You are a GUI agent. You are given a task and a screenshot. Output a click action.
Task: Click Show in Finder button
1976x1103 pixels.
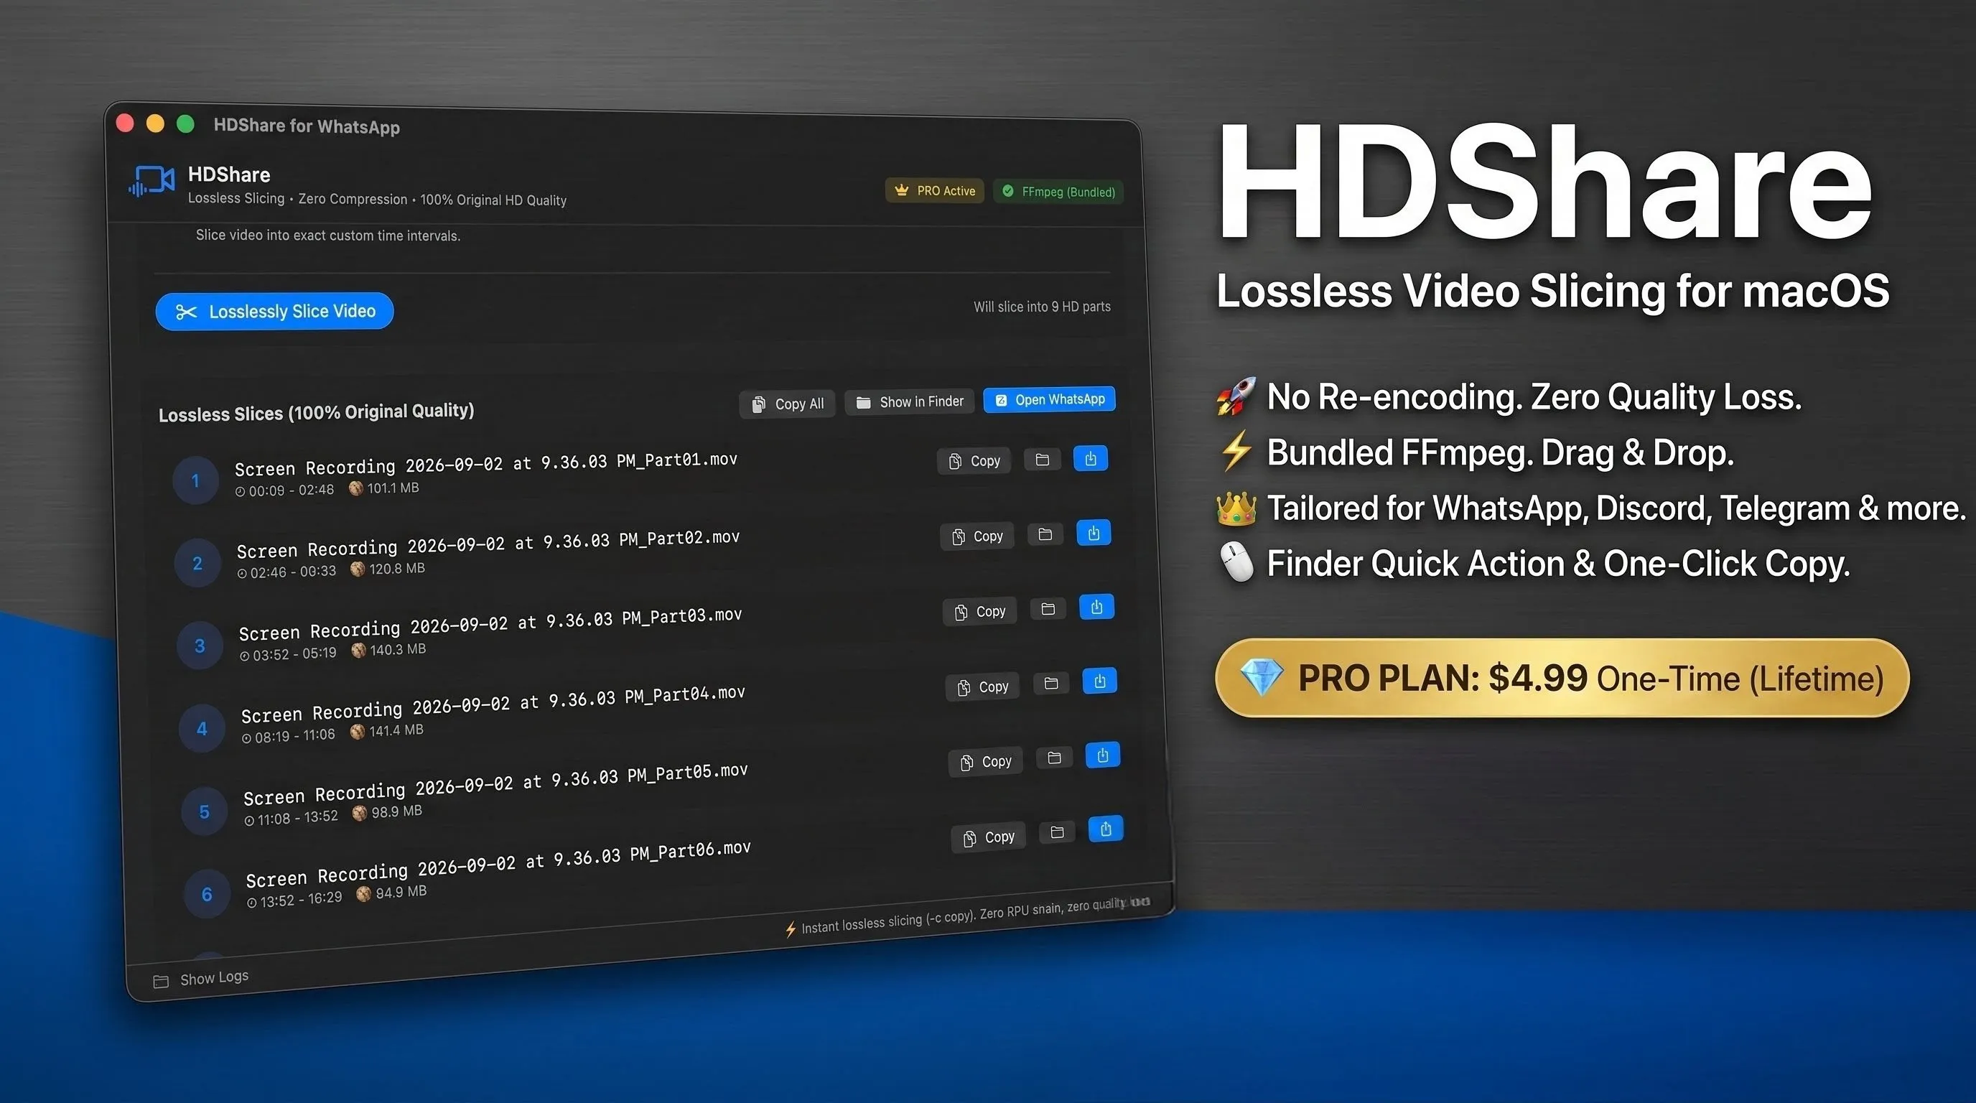(x=909, y=402)
